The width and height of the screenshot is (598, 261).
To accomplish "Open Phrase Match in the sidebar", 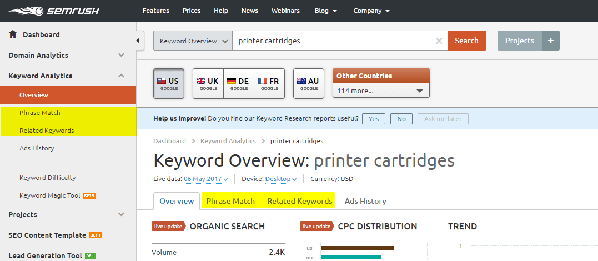I will [x=39, y=113].
